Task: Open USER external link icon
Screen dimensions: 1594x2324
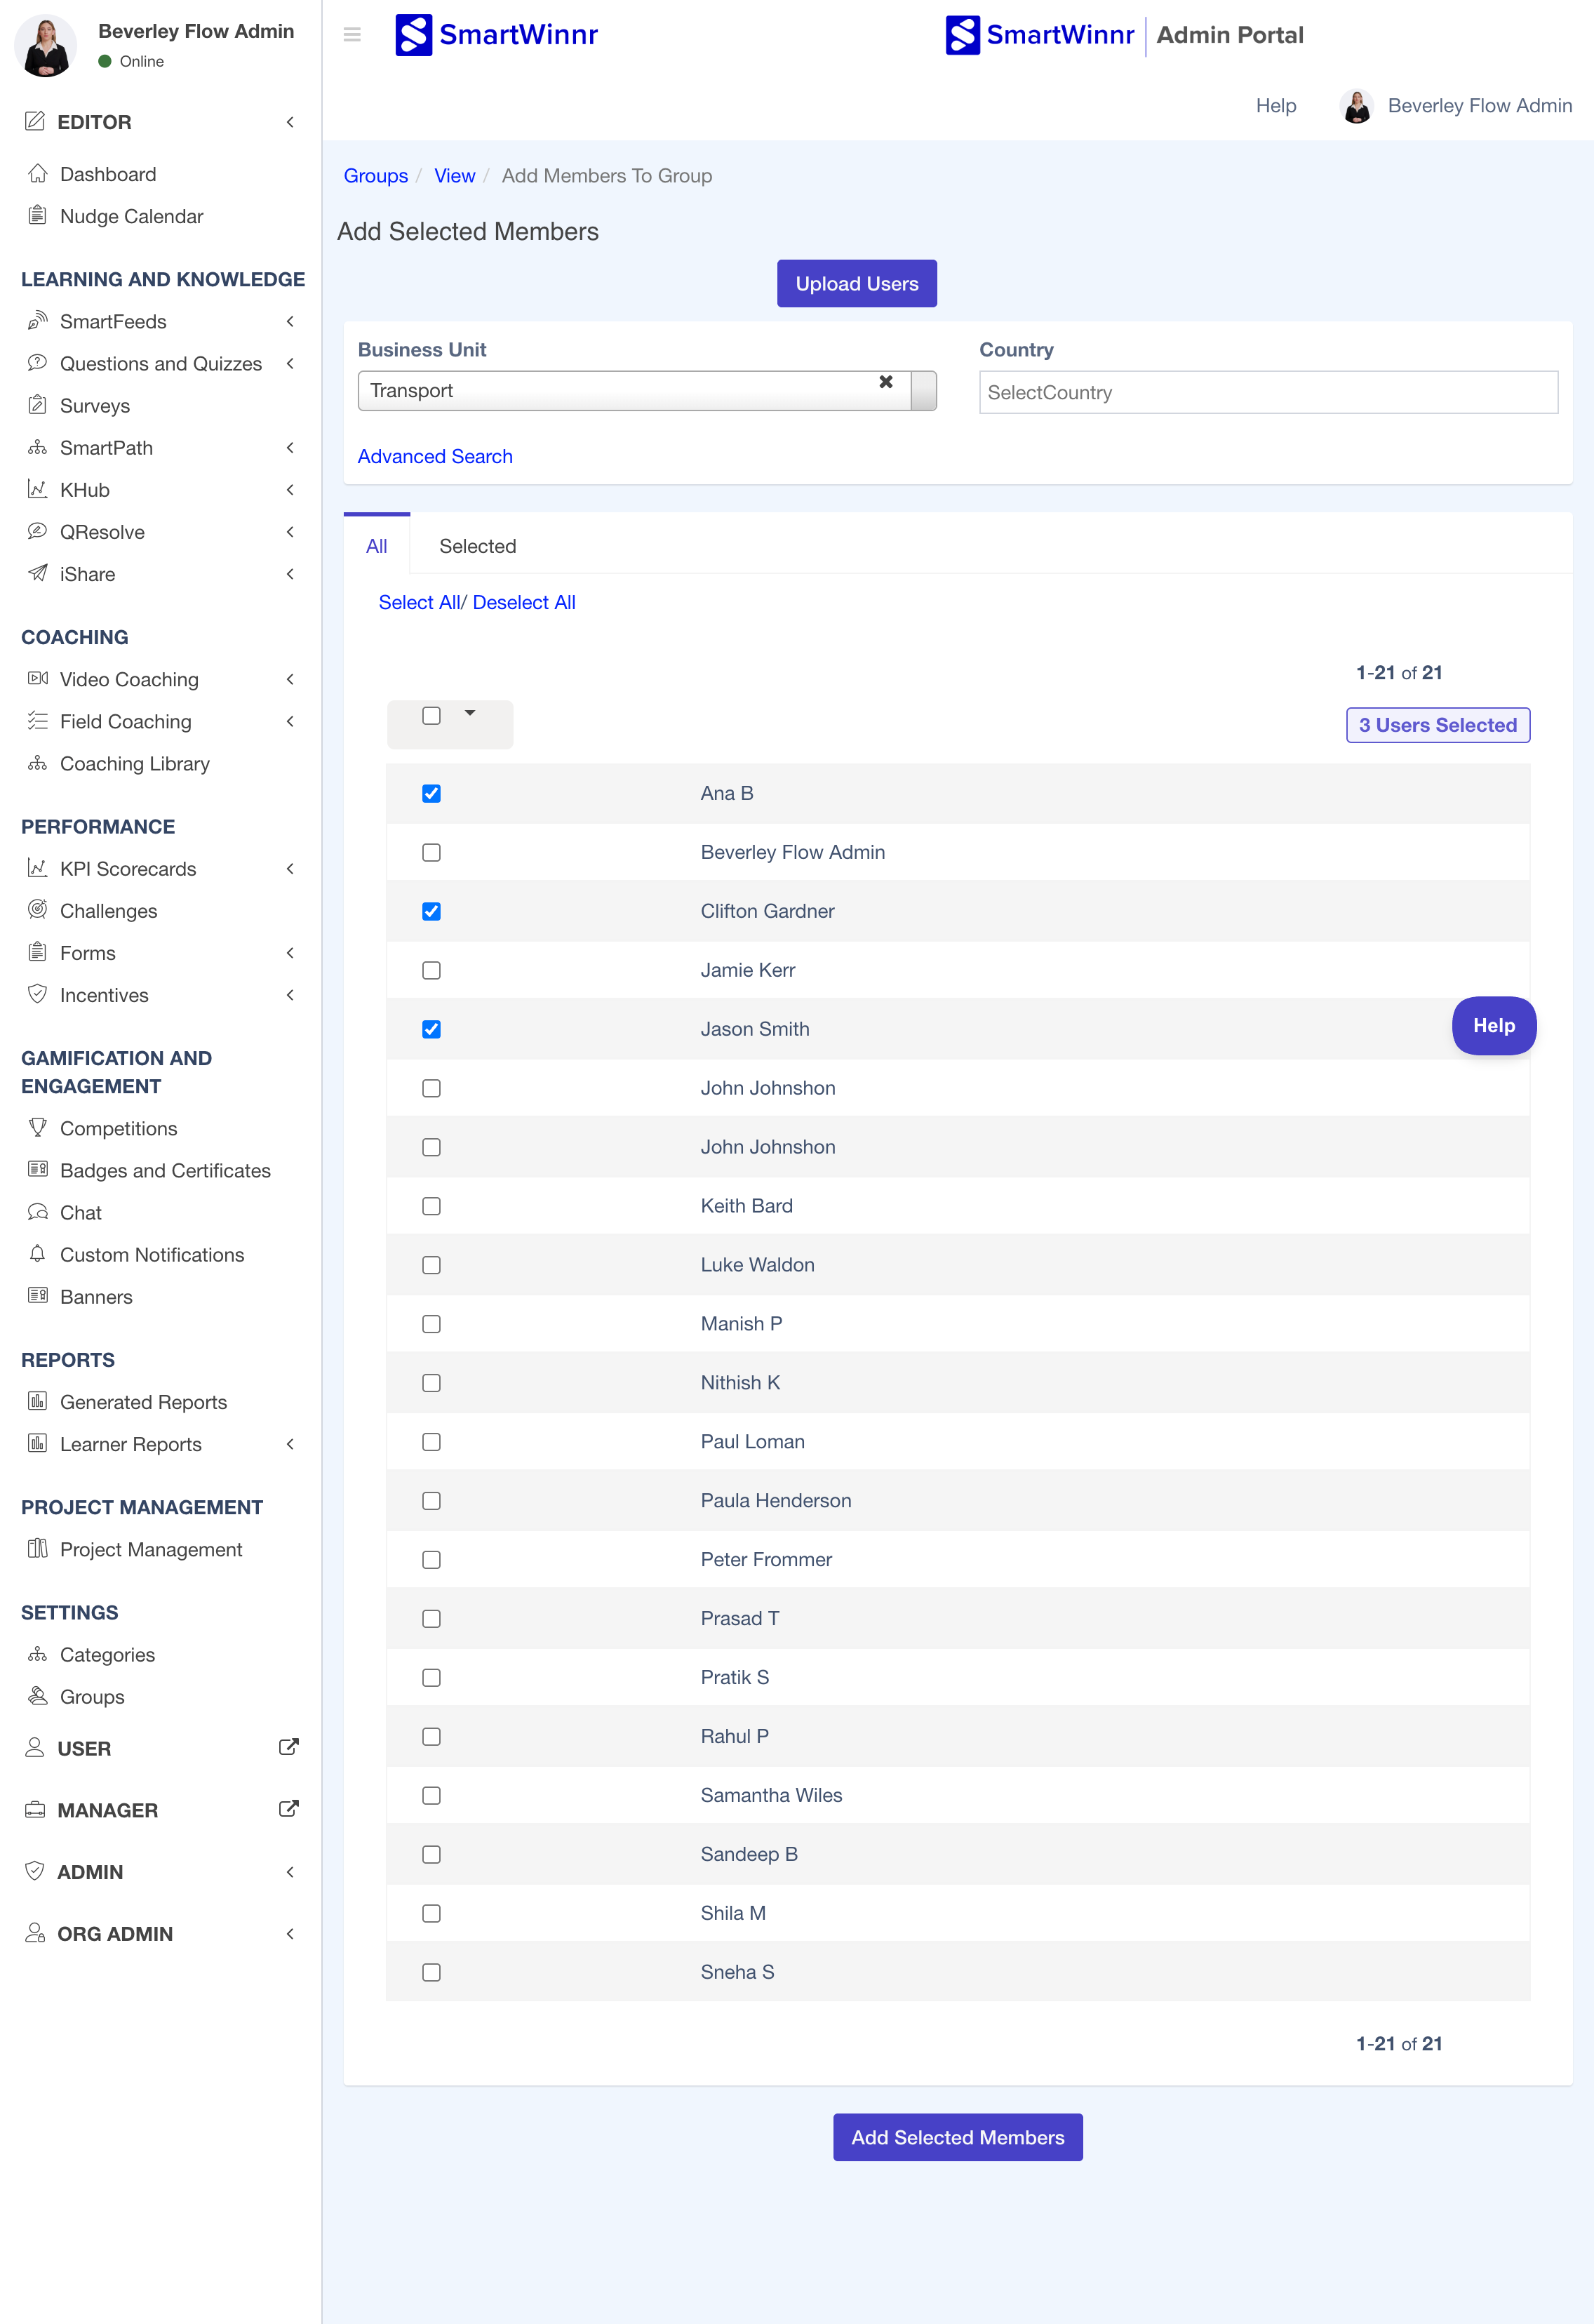Action: click(288, 1747)
